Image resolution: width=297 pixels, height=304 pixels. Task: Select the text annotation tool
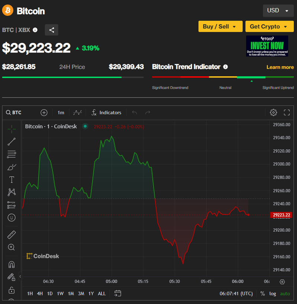(12, 180)
